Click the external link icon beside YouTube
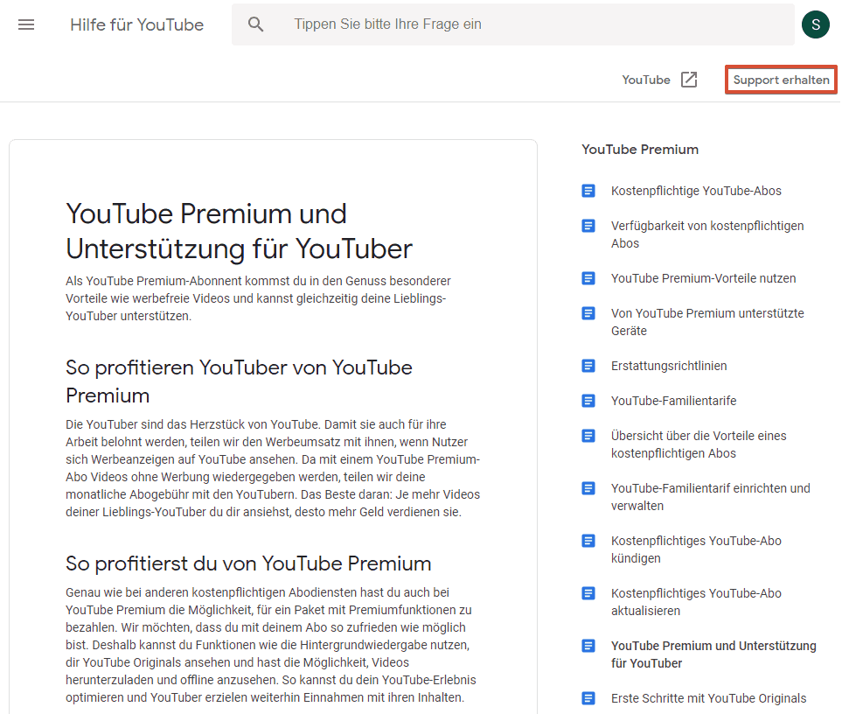 689,80
